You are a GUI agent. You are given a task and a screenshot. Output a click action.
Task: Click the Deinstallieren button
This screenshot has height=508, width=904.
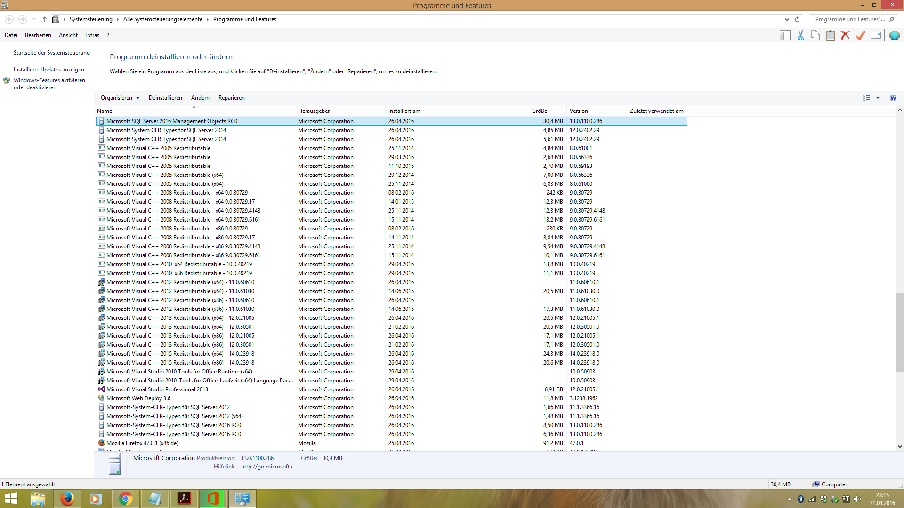point(165,98)
